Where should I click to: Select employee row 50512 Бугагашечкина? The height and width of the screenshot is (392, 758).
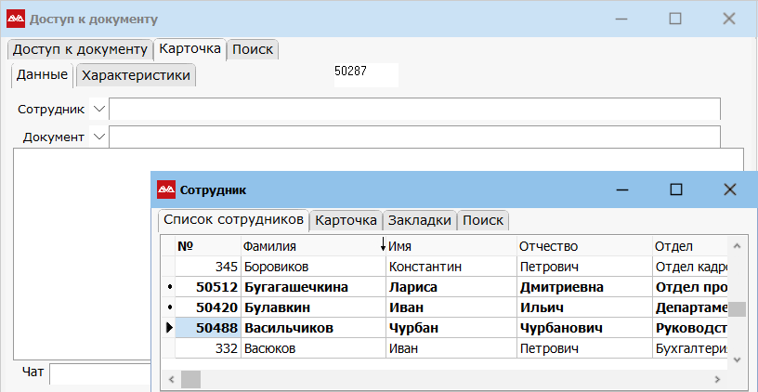tap(311, 287)
